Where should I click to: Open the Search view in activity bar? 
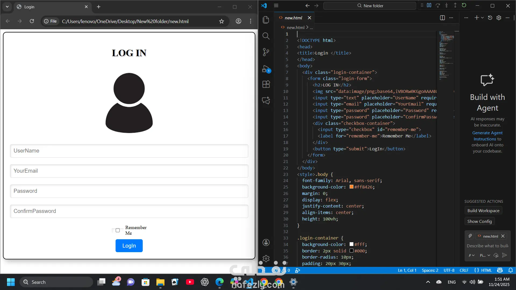point(266,36)
